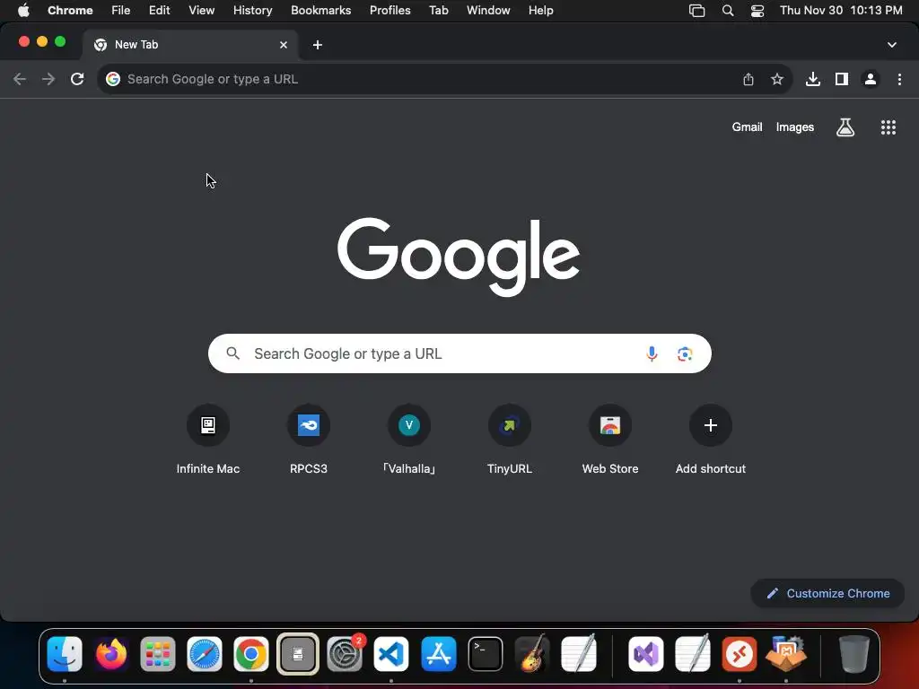The height and width of the screenshot is (689, 919).
Task: Start voice search with the microphone
Action: (x=652, y=353)
